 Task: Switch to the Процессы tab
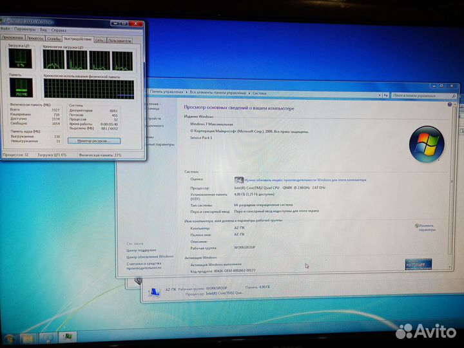click(35, 39)
